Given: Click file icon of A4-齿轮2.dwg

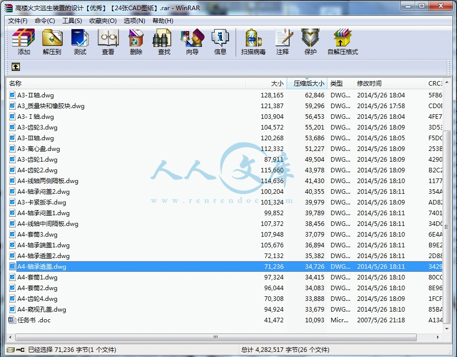Looking at the screenshot, I should click(12, 170).
